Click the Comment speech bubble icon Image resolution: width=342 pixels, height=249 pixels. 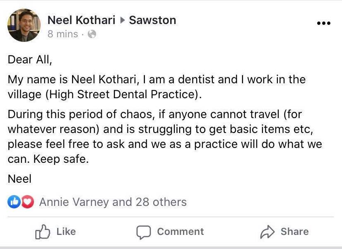point(144,232)
